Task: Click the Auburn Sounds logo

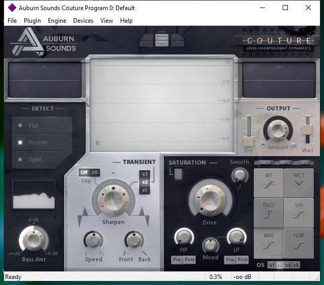Action: click(43, 42)
